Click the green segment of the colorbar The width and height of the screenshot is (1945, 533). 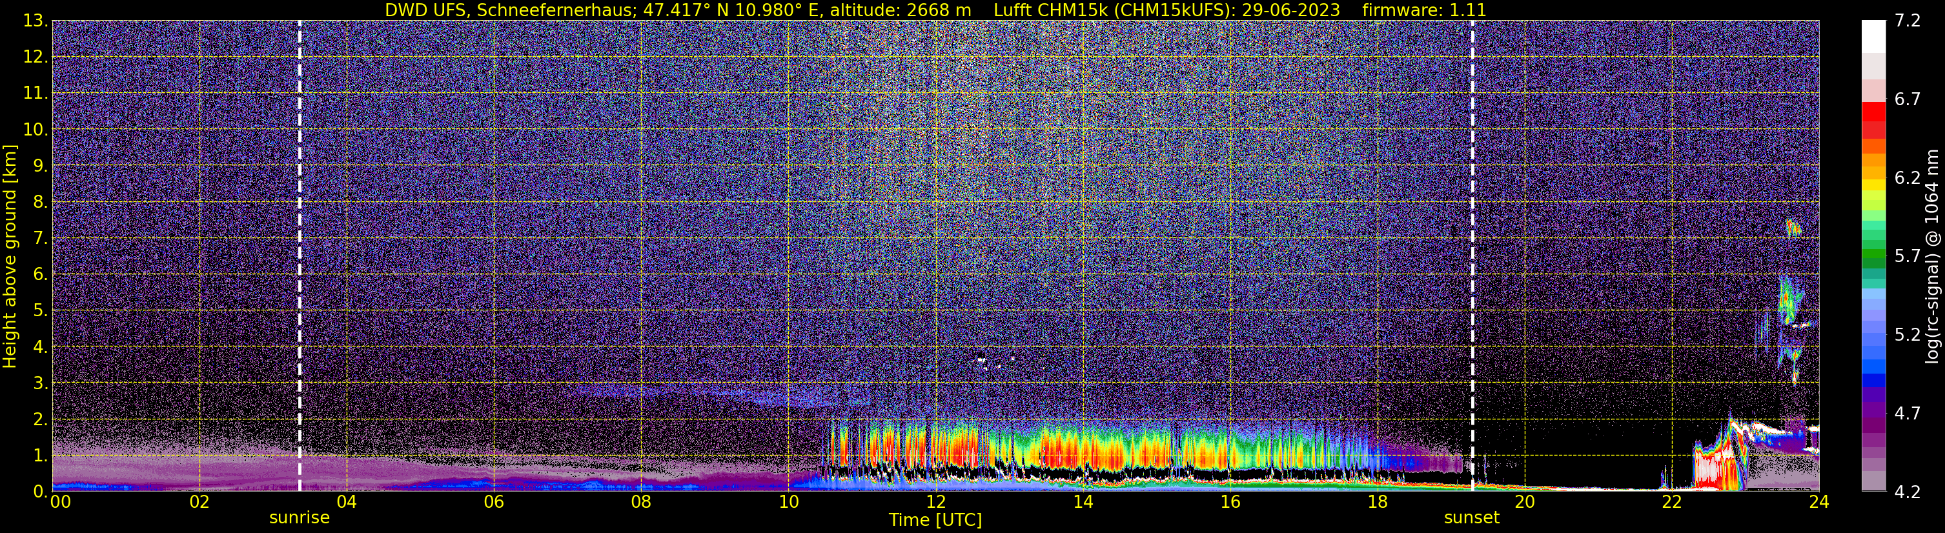(1873, 253)
